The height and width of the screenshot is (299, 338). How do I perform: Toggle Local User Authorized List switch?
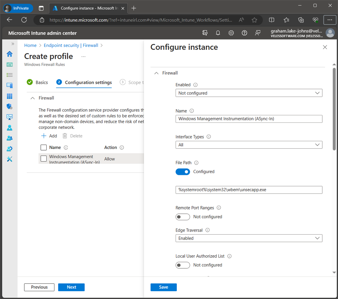pyautogui.click(x=182, y=265)
